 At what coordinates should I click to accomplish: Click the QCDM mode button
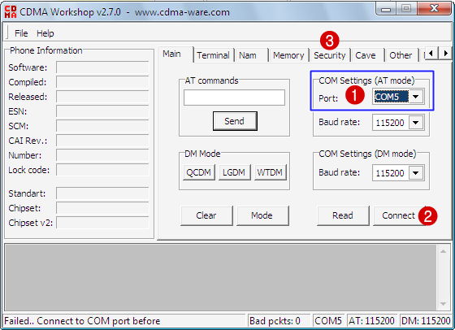(x=199, y=172)
